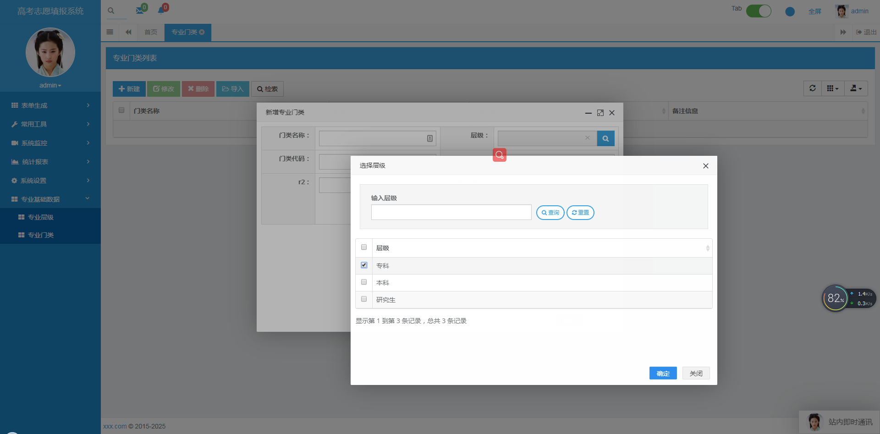The height and width of the screenshot is (434, 880).
Task: Click the refresh table icon
Action: point(812,88)
